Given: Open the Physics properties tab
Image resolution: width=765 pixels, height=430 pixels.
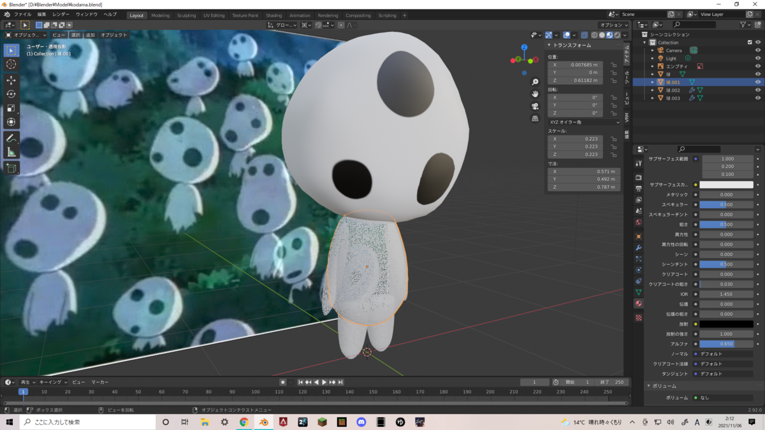Looking at the screenshot, I should (x=639, y=270).
